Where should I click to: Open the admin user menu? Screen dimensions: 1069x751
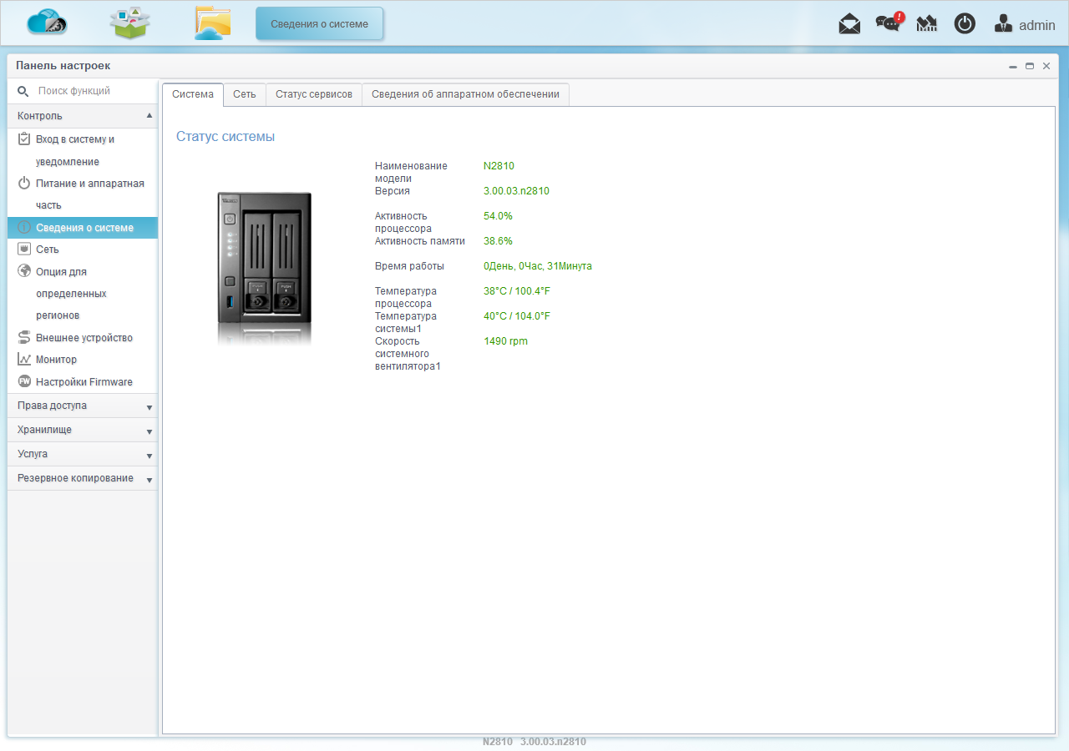coord(1025,24)
